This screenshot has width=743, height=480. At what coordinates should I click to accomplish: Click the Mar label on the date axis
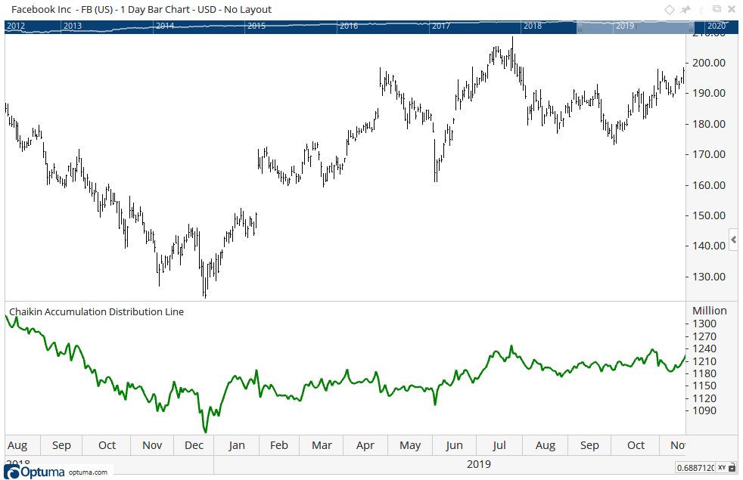click(x=322, y=445)
